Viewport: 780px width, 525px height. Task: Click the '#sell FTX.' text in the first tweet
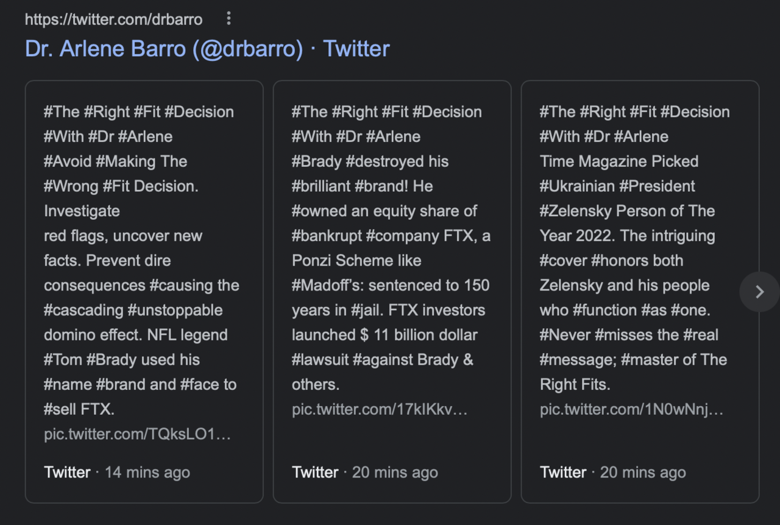[79, 409]
